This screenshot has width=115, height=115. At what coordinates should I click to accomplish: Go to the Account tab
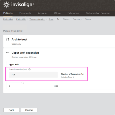(x=43, y=13)
